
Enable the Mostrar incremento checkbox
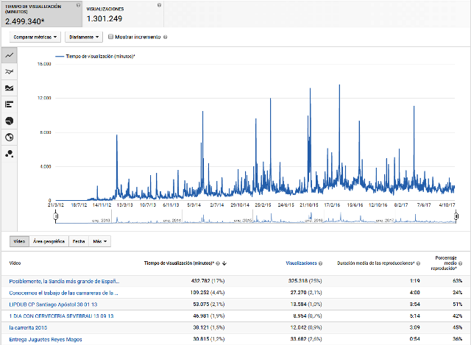[x=110, y=36]
